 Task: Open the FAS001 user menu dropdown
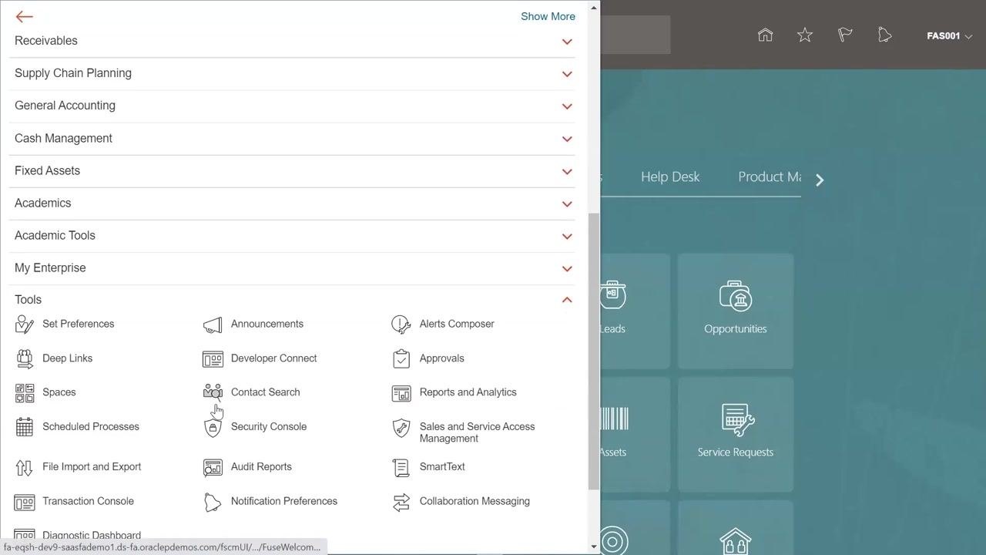tap(949, 35)
